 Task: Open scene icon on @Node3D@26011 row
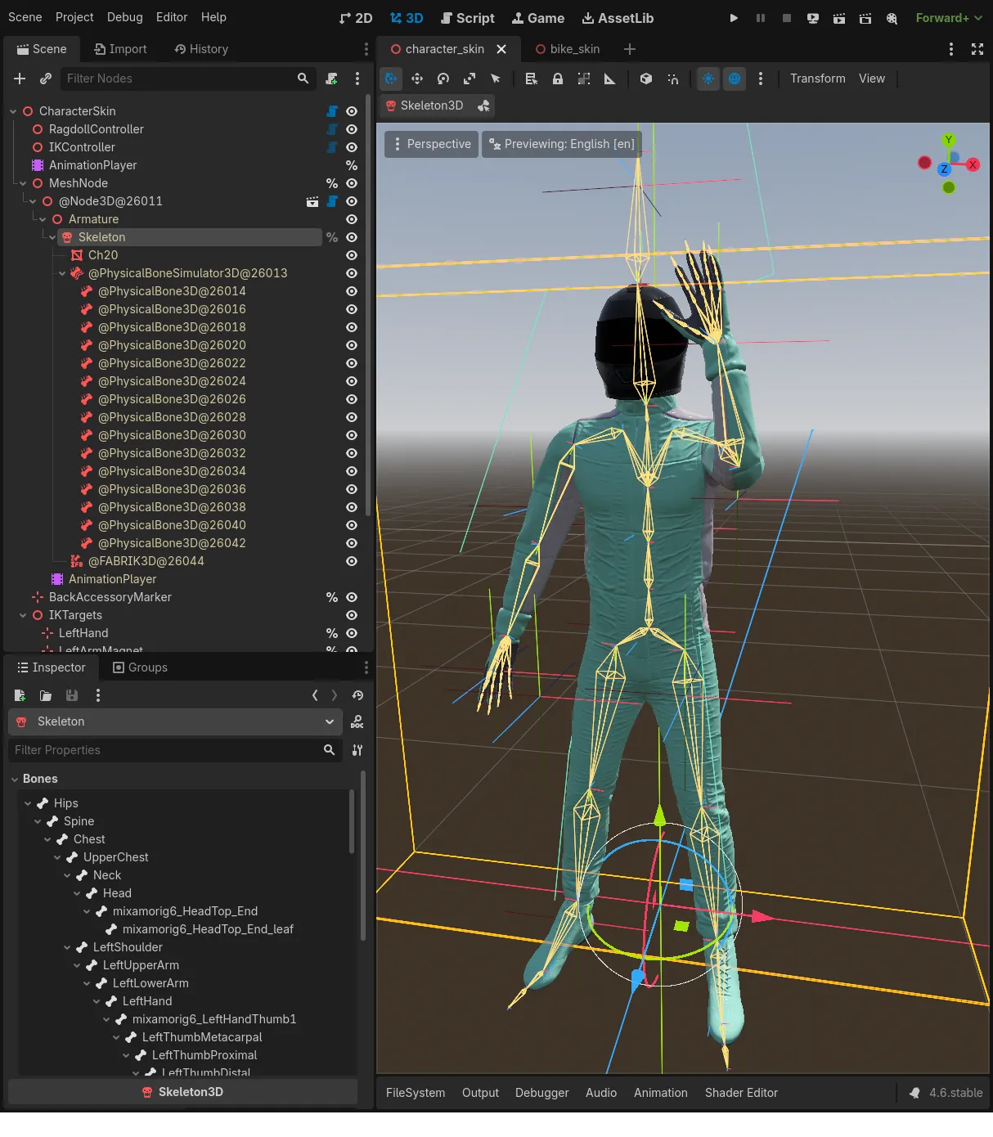coord(312,201)
